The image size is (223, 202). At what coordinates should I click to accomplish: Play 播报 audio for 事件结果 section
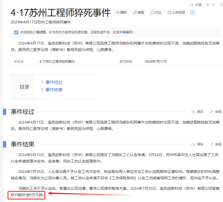coord(197,144)
